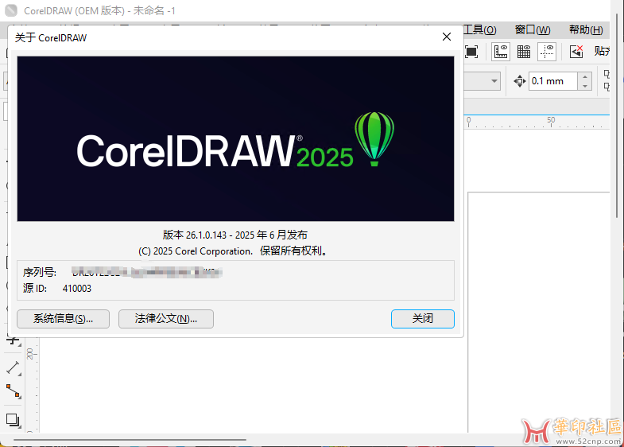
Task: Select the Dimension tool in the toolbox
Action: click(x=14, y=367)
